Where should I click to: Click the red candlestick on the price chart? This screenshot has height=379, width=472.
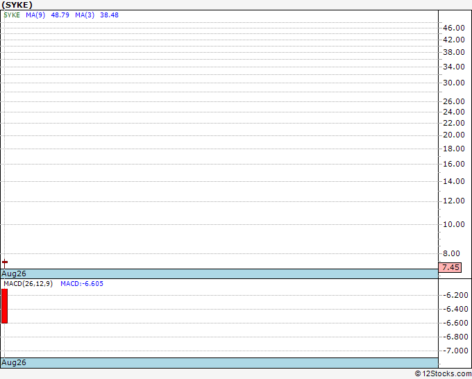click(x=5, y=263)
